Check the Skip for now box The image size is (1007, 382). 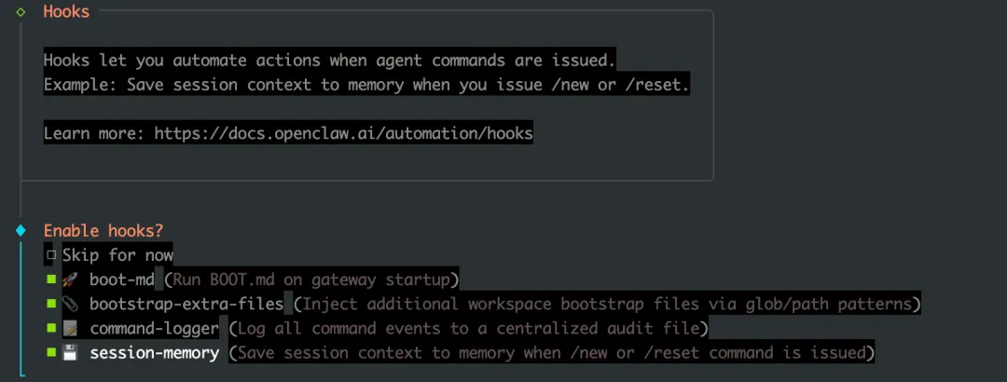click(x=50, y=255)
